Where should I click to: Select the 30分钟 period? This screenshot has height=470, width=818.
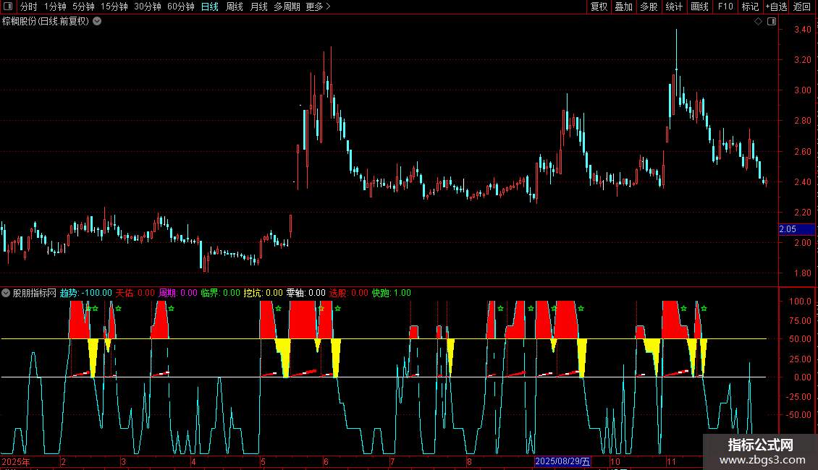click(x=147, y=7)
